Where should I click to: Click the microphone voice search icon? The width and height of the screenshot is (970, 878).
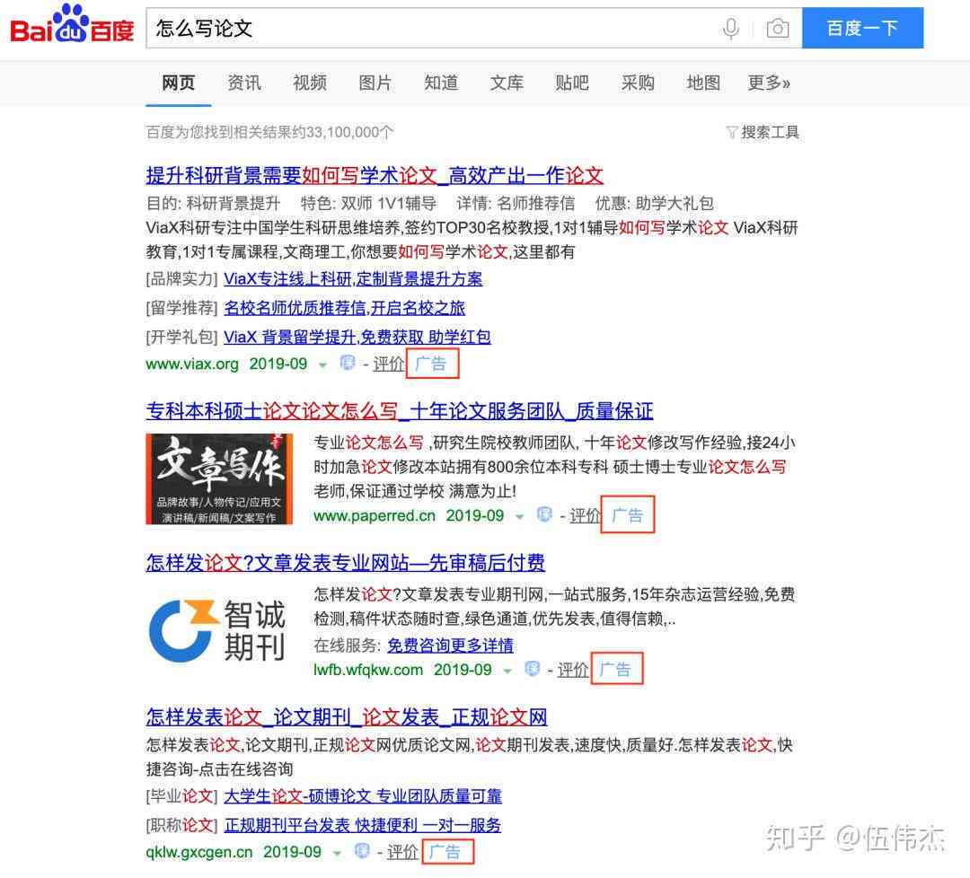tap(730, 29)
